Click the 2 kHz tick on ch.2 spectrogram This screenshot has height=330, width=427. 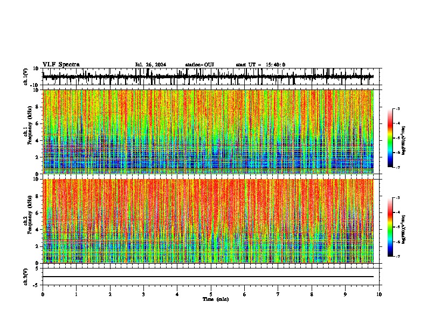pyautogui.click(x=37, y=246)
